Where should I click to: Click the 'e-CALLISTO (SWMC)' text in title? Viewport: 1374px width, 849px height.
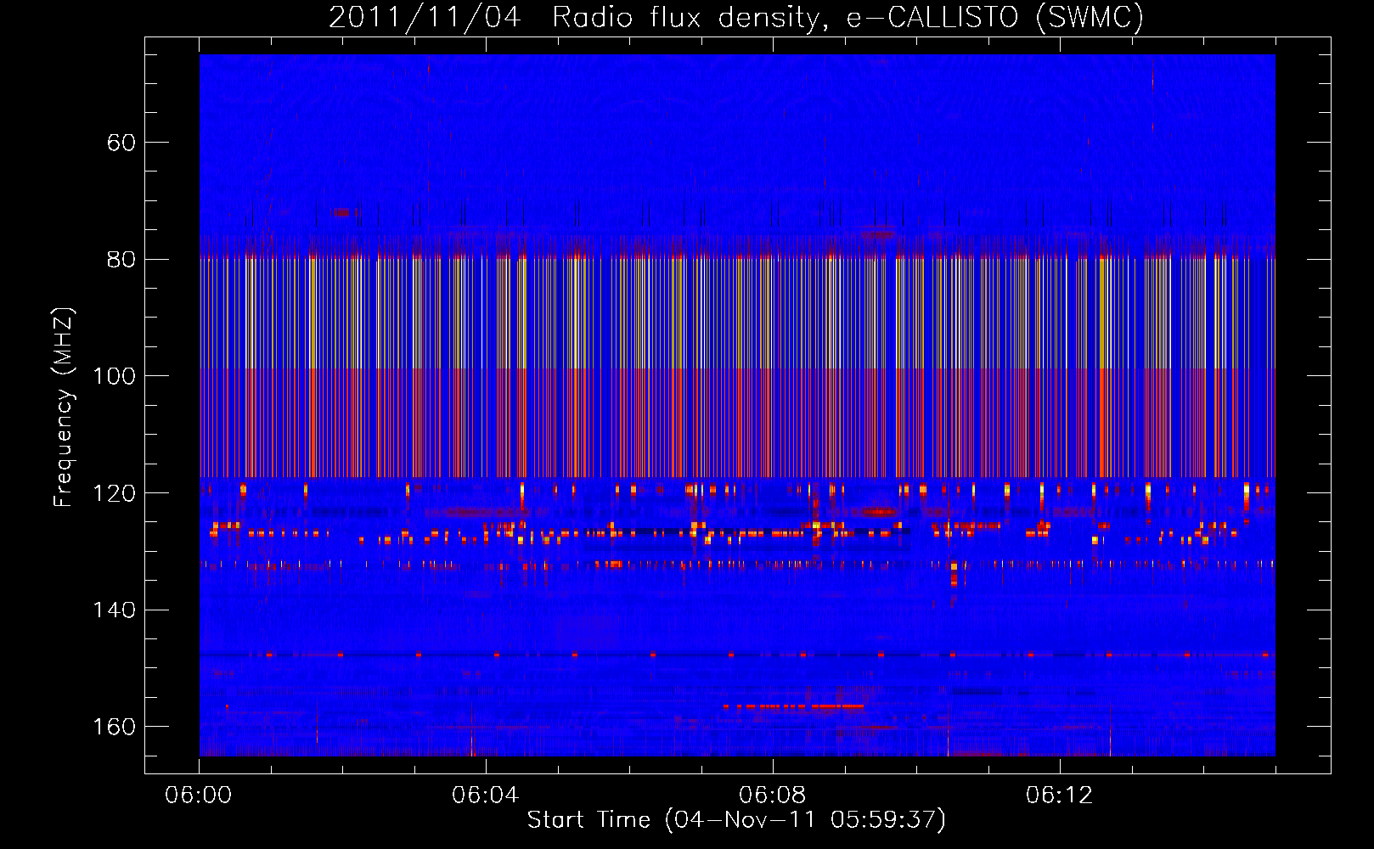point(995,17)
